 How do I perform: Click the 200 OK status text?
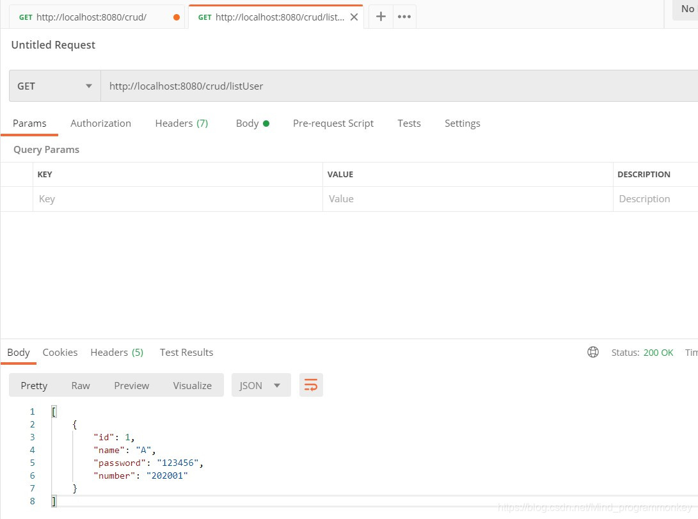coord(658,353)
